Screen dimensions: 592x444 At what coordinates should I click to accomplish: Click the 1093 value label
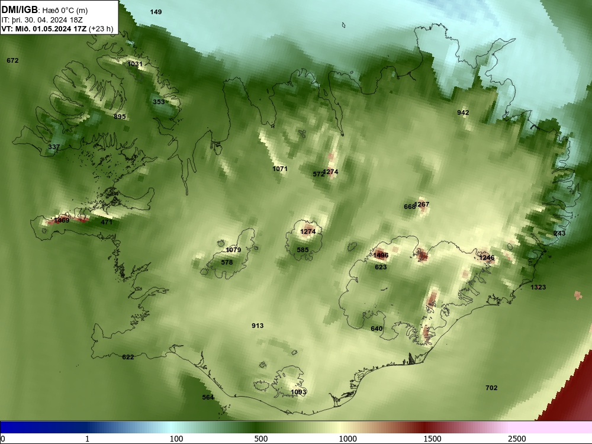[x=298, y=392]
